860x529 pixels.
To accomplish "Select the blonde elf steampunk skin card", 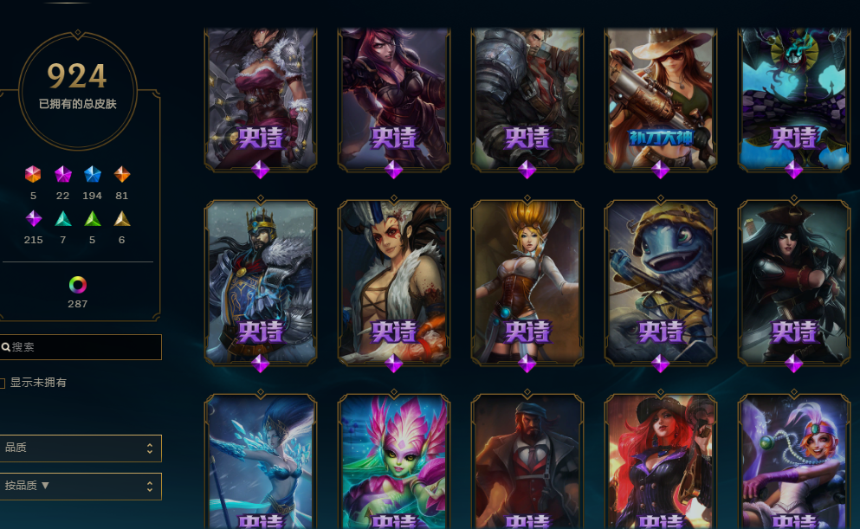I will 527,283.
